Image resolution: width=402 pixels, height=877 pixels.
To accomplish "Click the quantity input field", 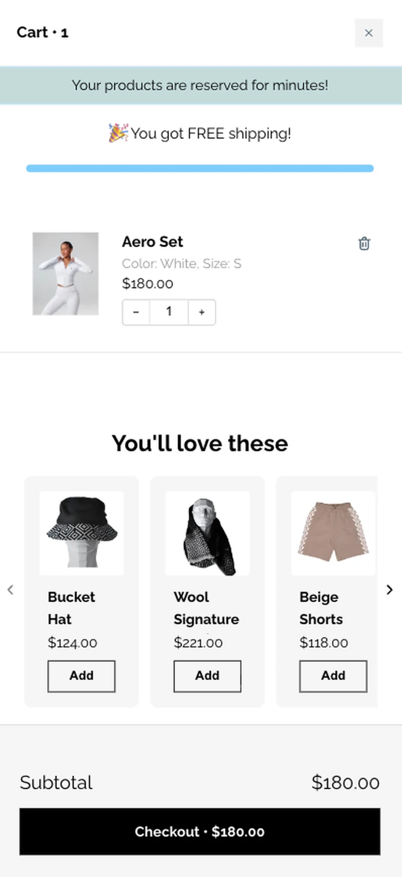I will [169, 312].
